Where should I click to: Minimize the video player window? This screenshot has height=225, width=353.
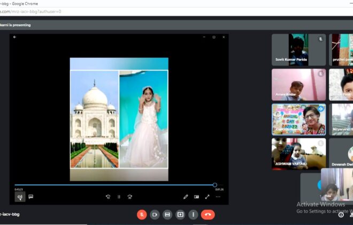point(204,37)
